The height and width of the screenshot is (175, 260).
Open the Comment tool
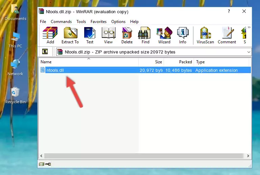(227, 35)
